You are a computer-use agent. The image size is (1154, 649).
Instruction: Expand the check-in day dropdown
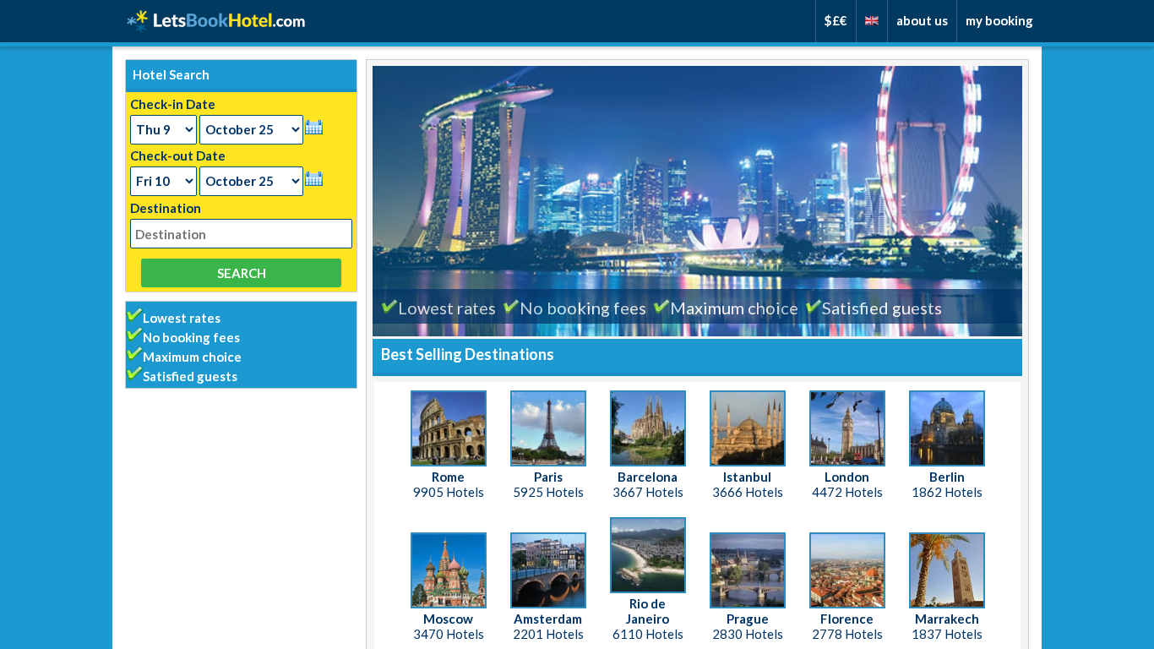pyautogui.click(x=163, y=130)
